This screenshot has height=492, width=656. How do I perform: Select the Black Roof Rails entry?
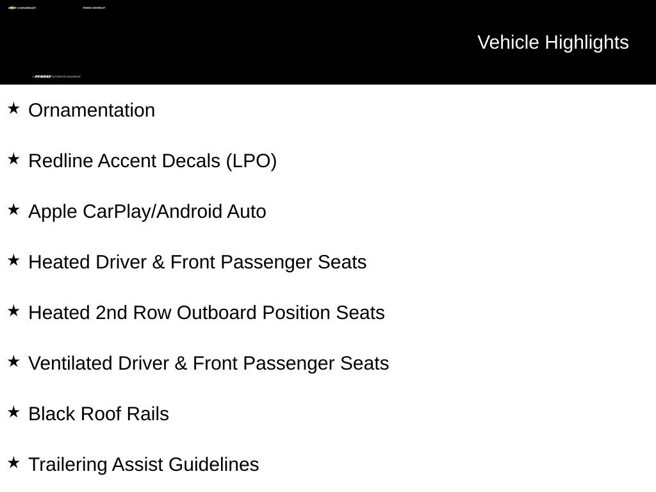(x=99, y=414)
